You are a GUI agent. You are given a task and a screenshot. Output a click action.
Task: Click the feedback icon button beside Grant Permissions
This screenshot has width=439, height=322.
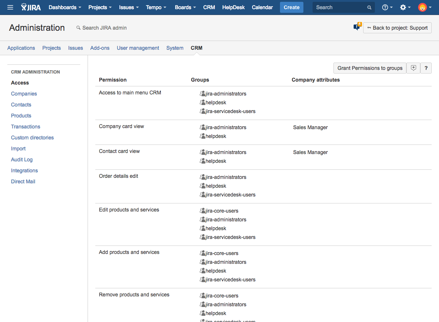(413, 68)
